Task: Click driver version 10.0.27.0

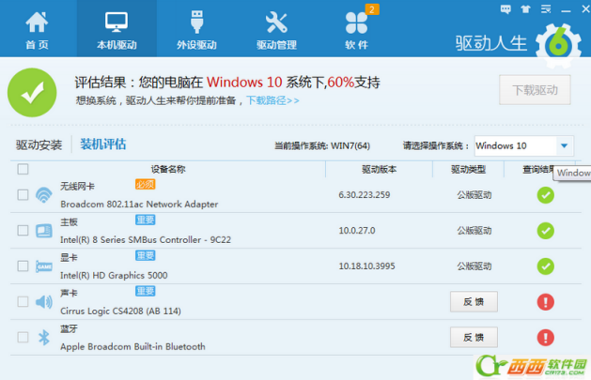Action: (x=357, y=231)
